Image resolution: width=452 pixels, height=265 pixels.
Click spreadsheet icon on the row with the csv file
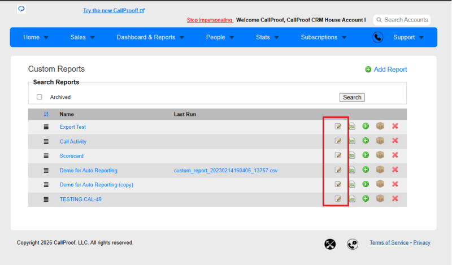click(351, 170)
